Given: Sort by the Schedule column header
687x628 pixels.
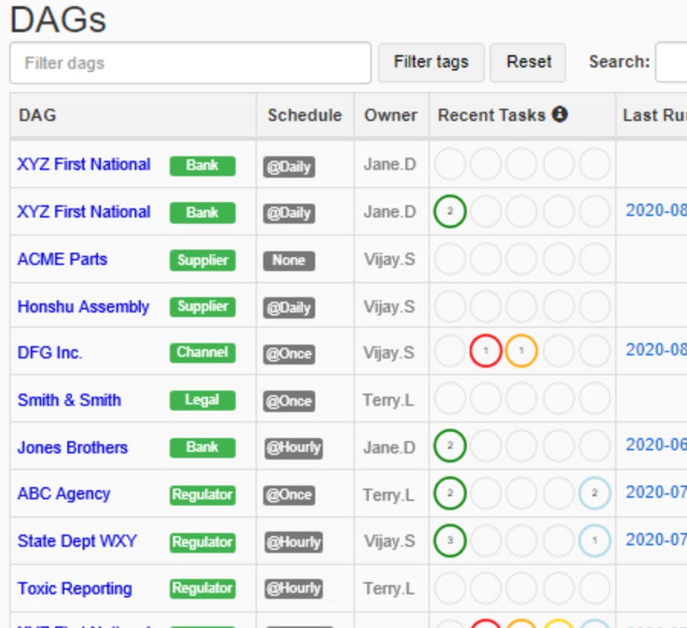Looking at the screenshot, I should tap(304, 116).
